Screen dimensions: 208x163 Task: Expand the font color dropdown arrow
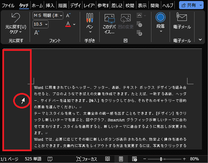tap(74, 24)
